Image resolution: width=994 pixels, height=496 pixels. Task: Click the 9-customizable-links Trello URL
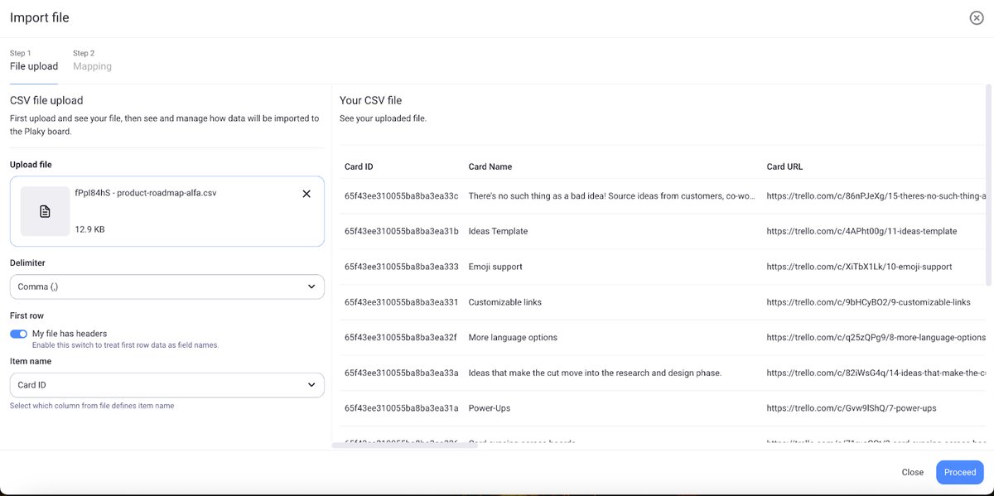[868, 302]
